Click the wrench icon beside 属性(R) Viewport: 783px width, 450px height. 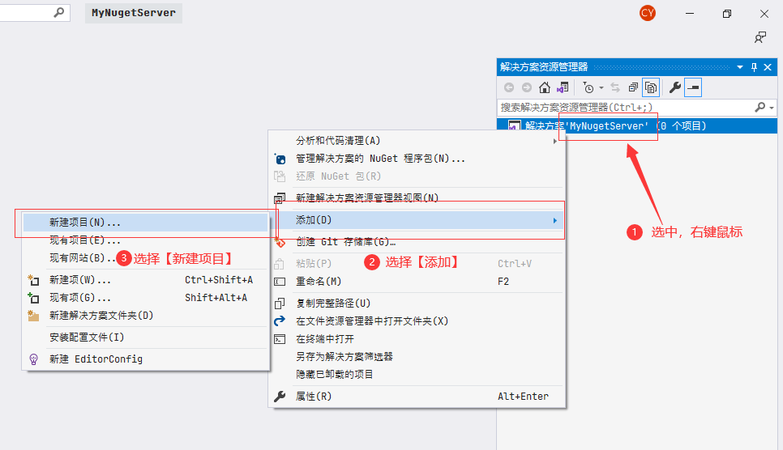pos(280,397)
